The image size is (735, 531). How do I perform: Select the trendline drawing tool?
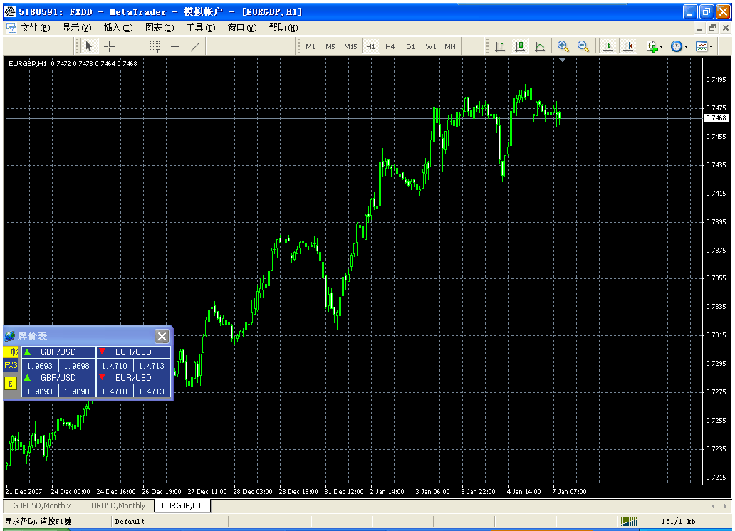point(195,46)
